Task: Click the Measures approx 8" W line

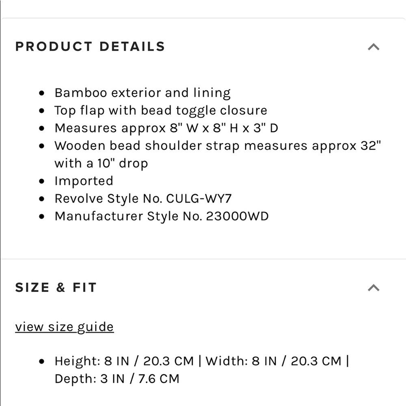Action: 166,128
